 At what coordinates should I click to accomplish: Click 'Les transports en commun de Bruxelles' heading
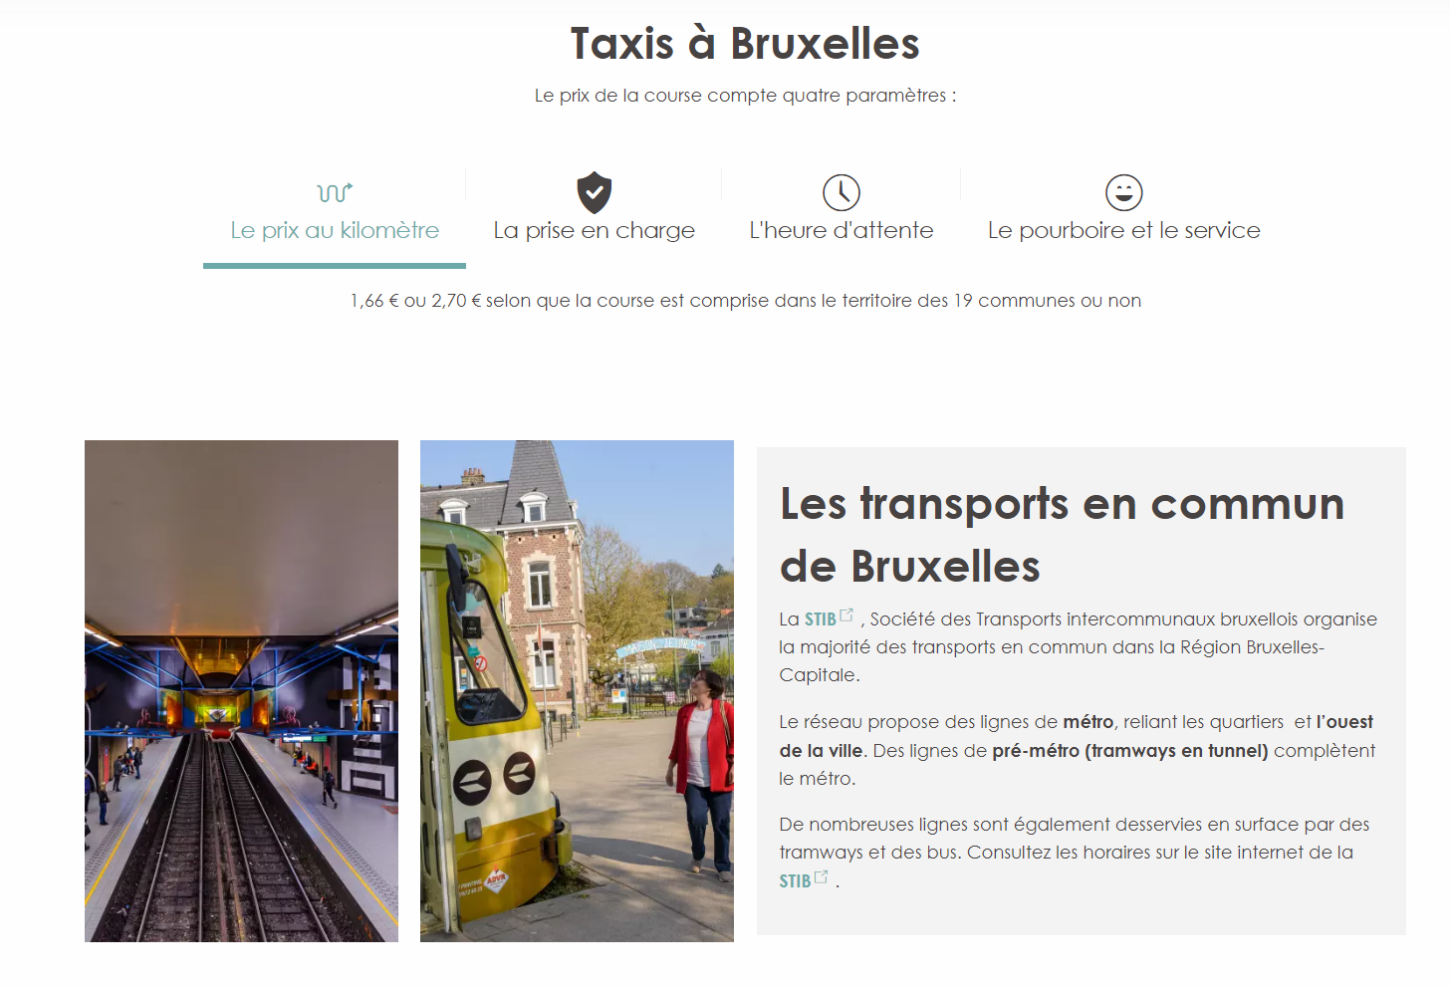1063,535
